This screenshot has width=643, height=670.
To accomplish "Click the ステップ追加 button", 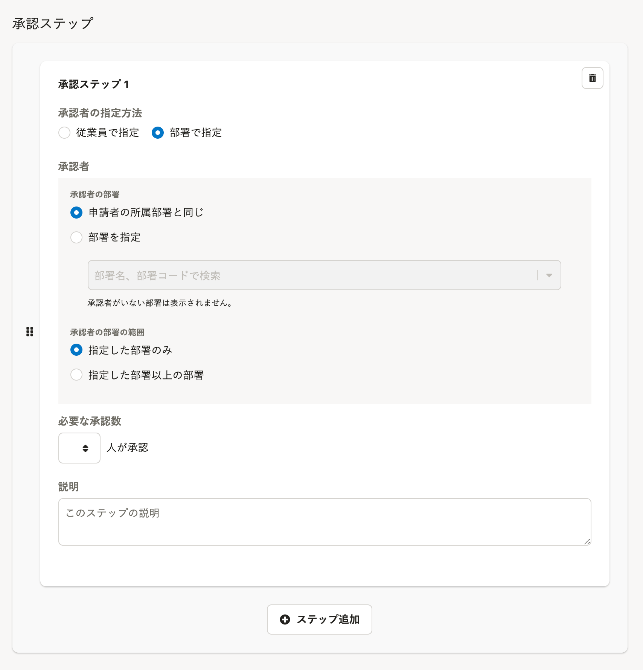I will tap(320, 620).
